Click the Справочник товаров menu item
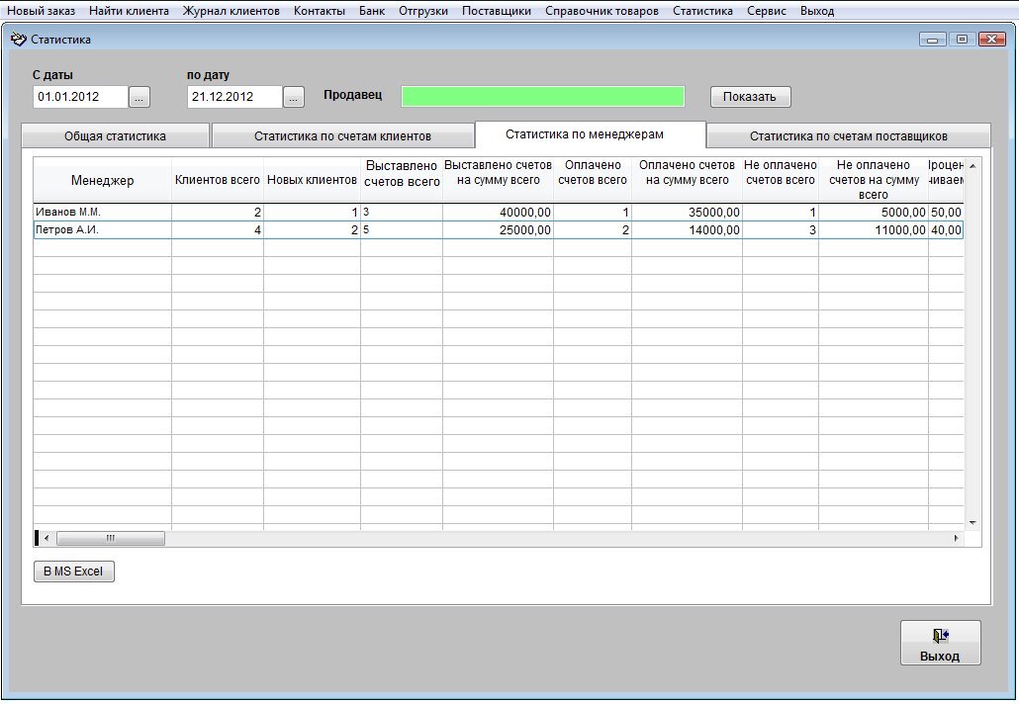This screenshot has width=1019, height=704. tap(602, 11)
